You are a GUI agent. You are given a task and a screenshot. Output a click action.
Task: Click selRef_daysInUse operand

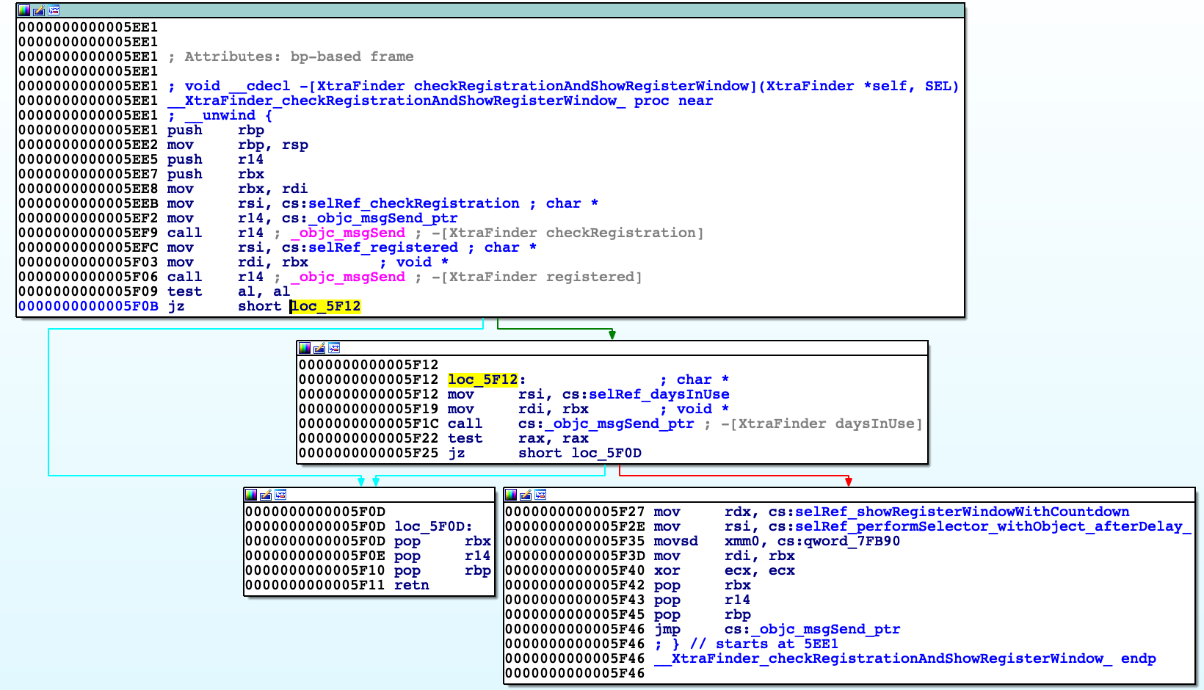point(659,394)
